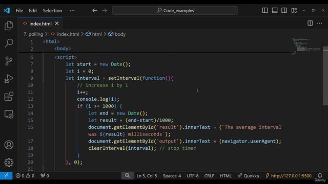Open the File menu
The width and height of the screenshot is (328, 184).
point(19,10)
